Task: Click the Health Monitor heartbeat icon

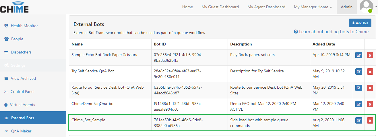Action: pyautogui.click(x=7, y=26)
